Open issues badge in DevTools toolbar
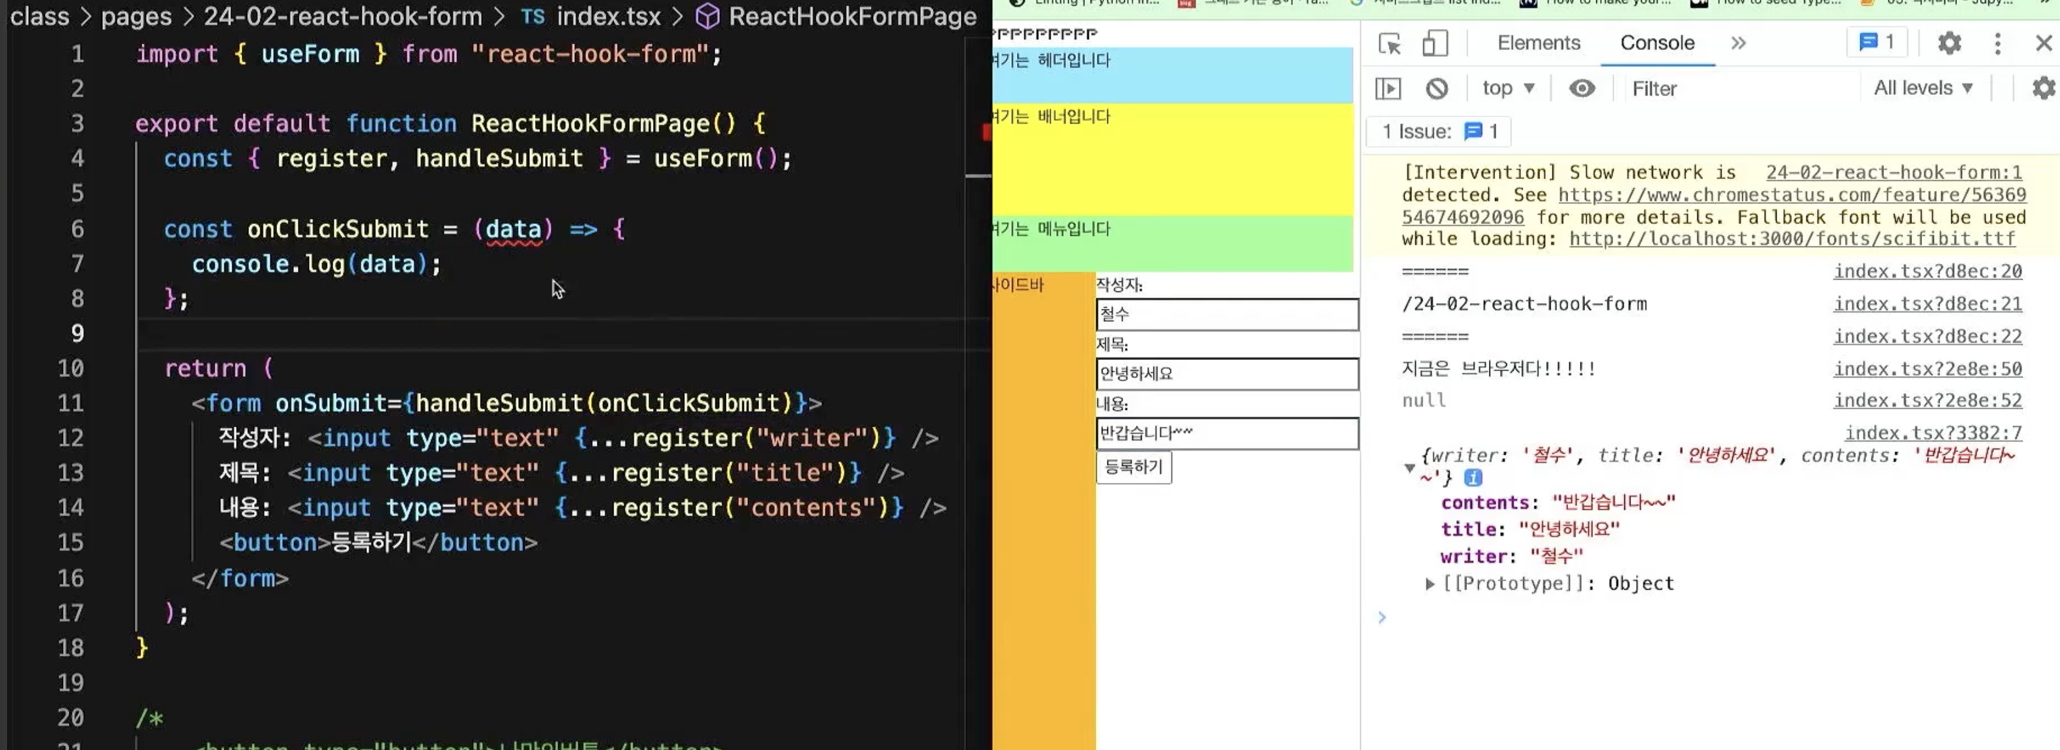 pyautogui.click(x=1877, y=42)
